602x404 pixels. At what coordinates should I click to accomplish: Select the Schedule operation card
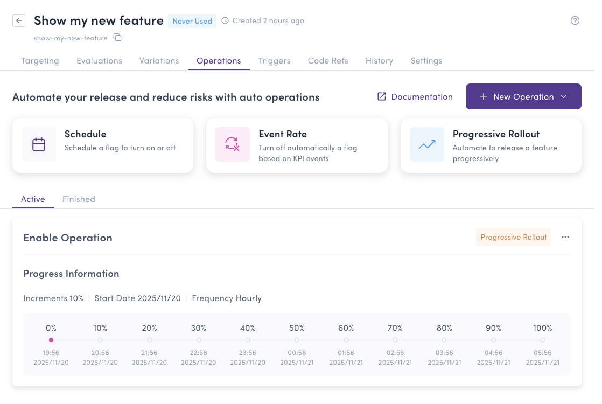(102, 145)
